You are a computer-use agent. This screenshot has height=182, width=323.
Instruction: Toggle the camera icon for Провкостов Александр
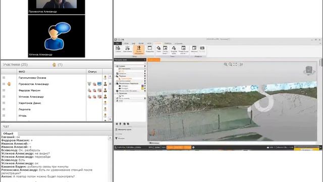pyautogui.click(x=94, y=84)
